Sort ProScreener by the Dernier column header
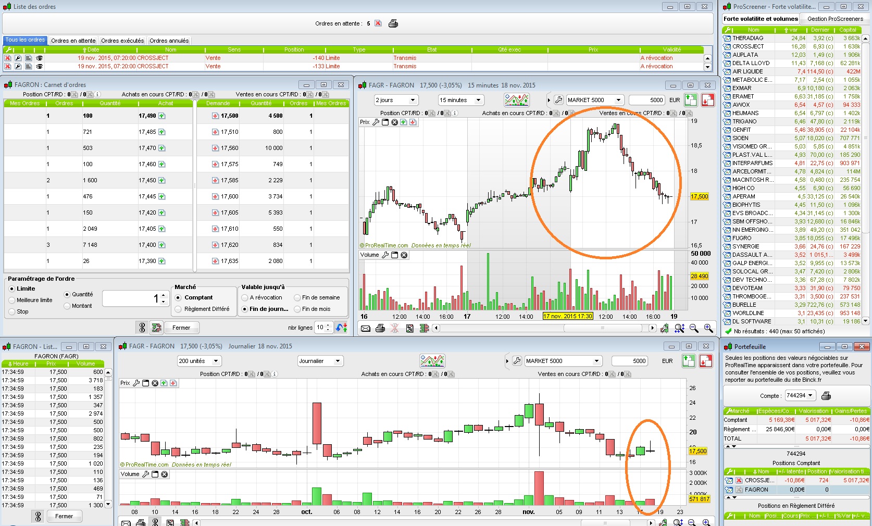872x526 pixels. [820, 30]
